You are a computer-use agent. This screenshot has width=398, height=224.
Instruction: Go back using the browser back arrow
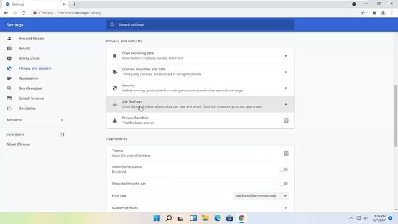pos(6,13)
